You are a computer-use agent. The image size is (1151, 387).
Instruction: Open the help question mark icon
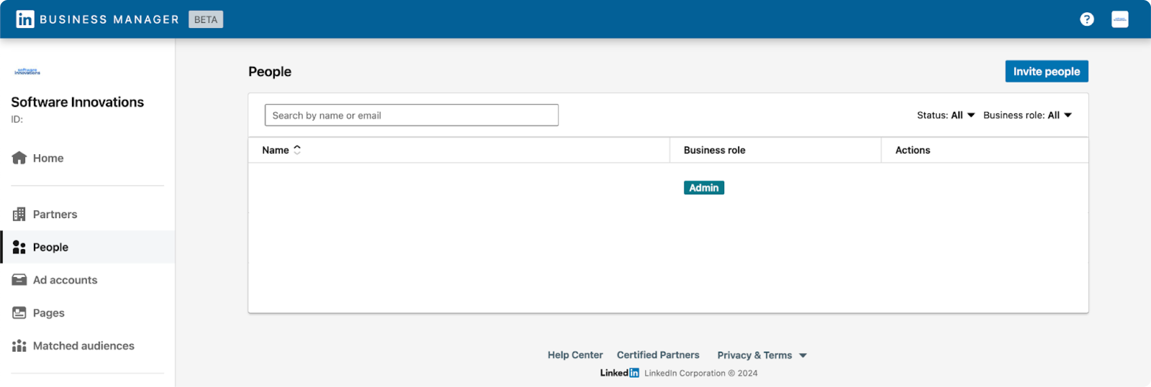[x=1087, y=19]
